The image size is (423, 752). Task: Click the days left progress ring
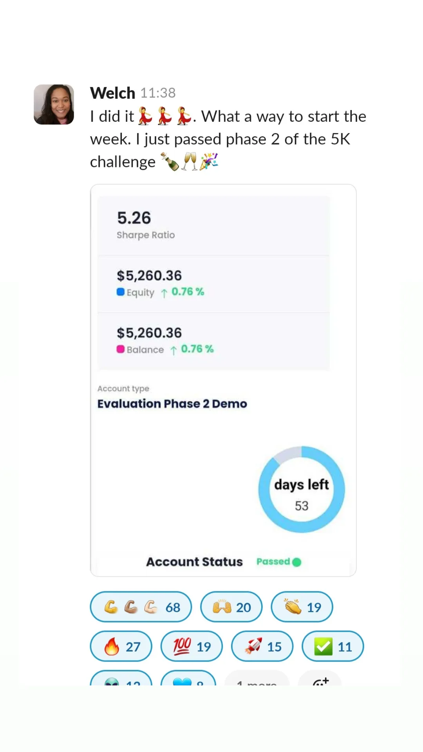(x=302, y=490)
